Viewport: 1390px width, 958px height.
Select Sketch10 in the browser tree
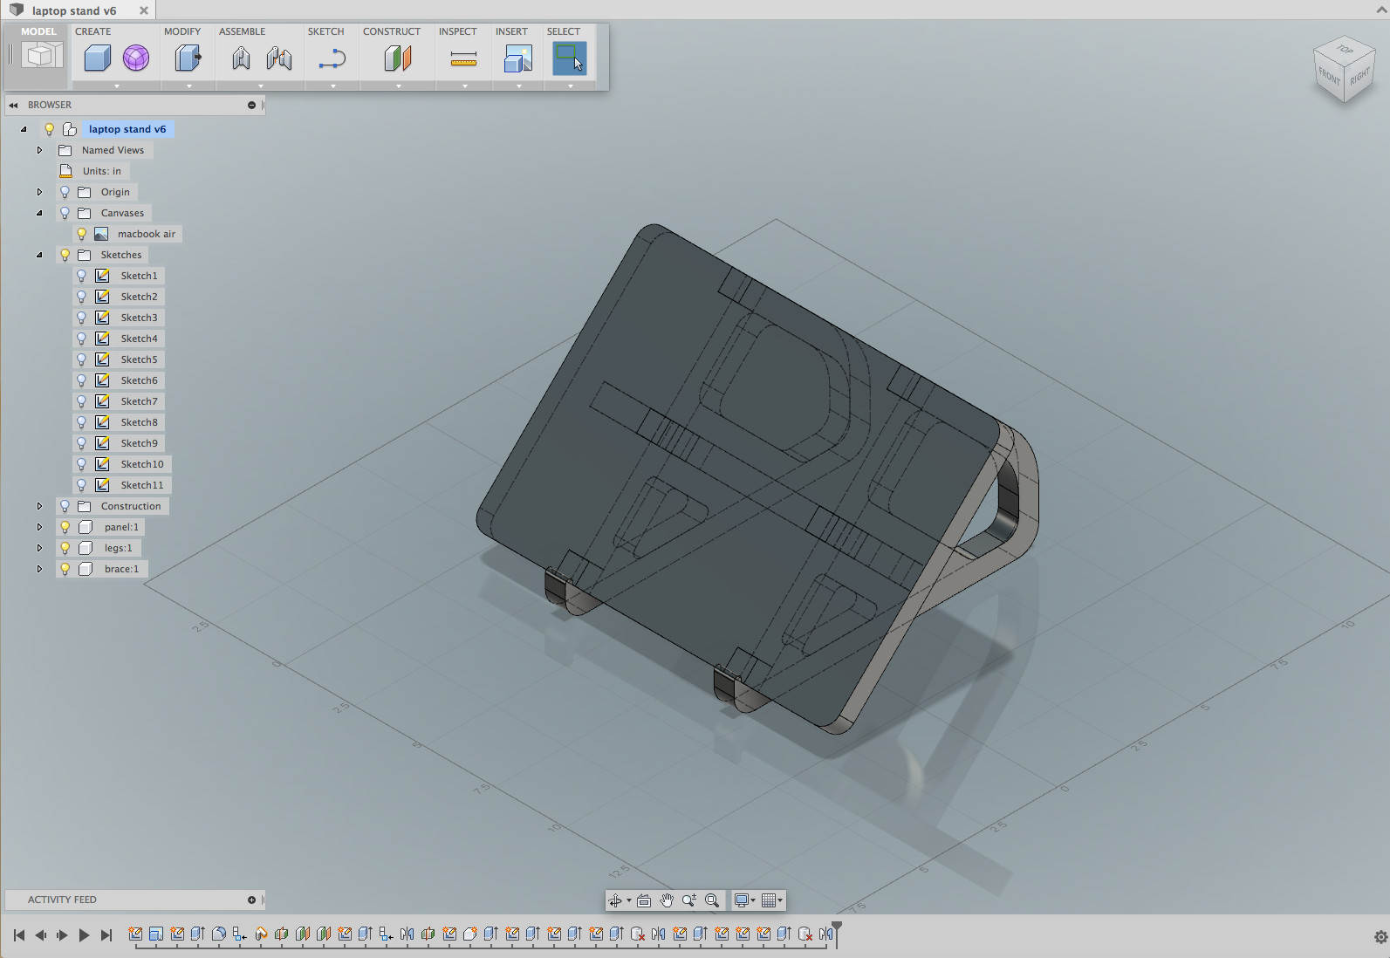point(142,464)
